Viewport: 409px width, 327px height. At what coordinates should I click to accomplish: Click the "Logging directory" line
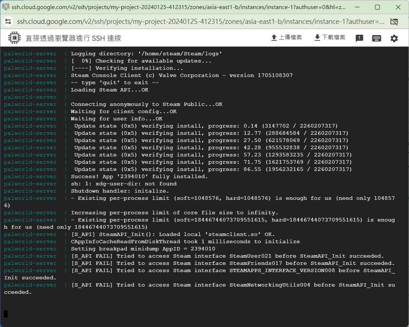[x=146, y=54]
